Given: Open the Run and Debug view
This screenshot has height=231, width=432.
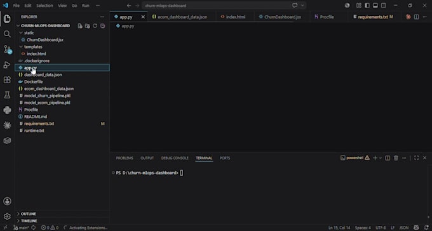Looking at the screenshot, I should tap(7, 65).
